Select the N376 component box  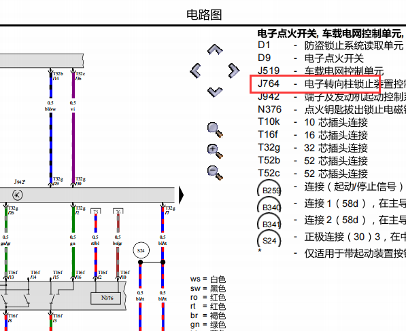[105, 298]
